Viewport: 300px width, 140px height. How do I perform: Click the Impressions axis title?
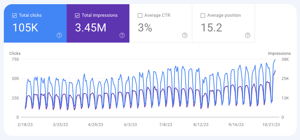click(279, 53)
